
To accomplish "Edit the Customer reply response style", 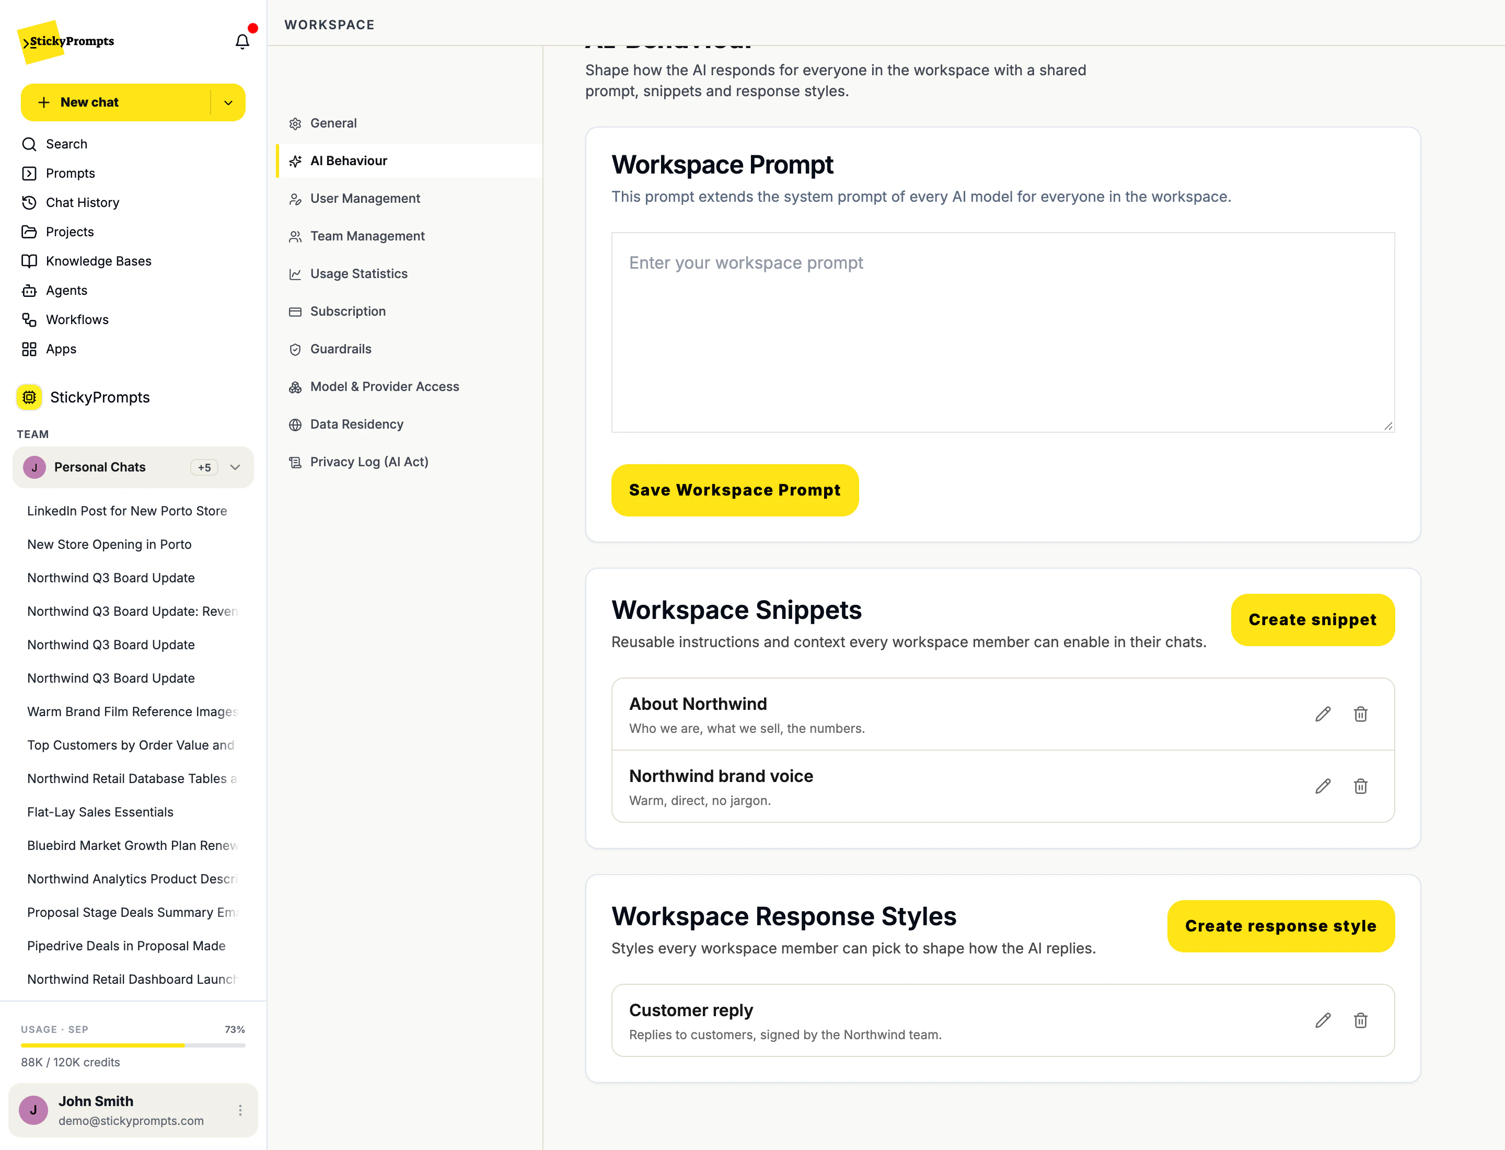I will click(x=1323, y=1020).
